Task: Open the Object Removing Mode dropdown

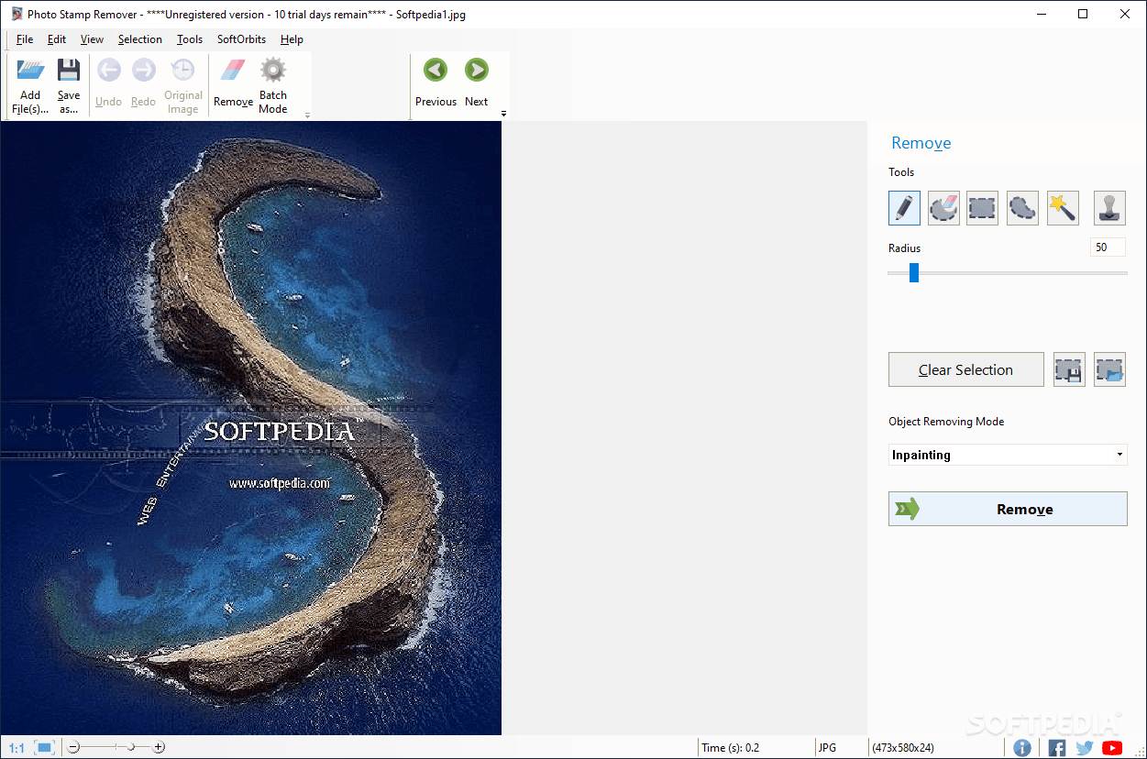Action: click(1118, 454)
